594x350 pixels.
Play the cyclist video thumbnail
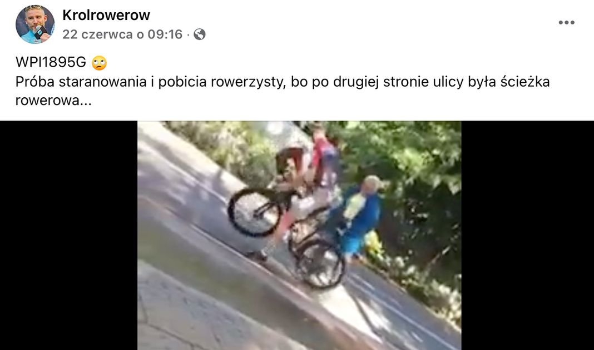299,236
